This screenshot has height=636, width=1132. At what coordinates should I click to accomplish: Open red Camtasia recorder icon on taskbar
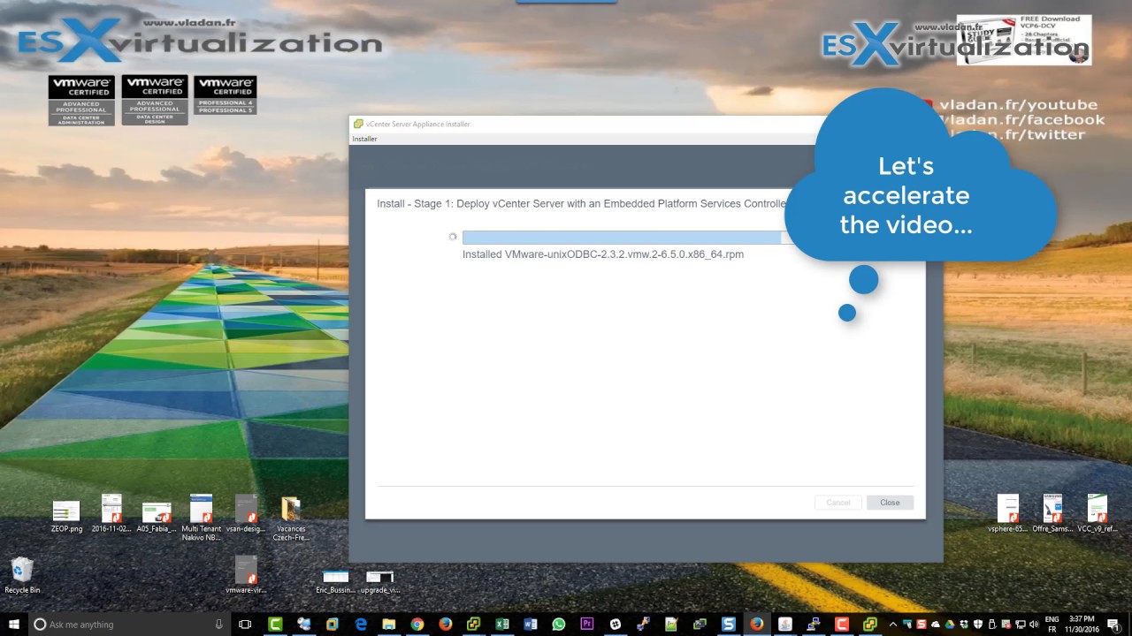click(x=841, y=624)
